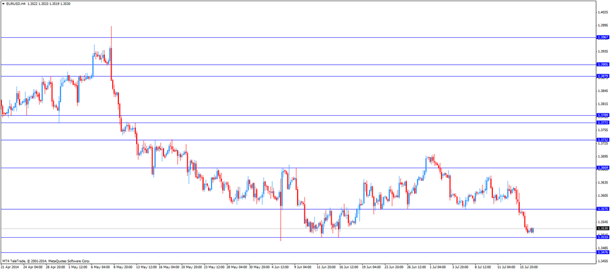Click the 28 May 04:00 time label
Image resolution: width=610 pixels, height=270 pixels.
[237, 268]
